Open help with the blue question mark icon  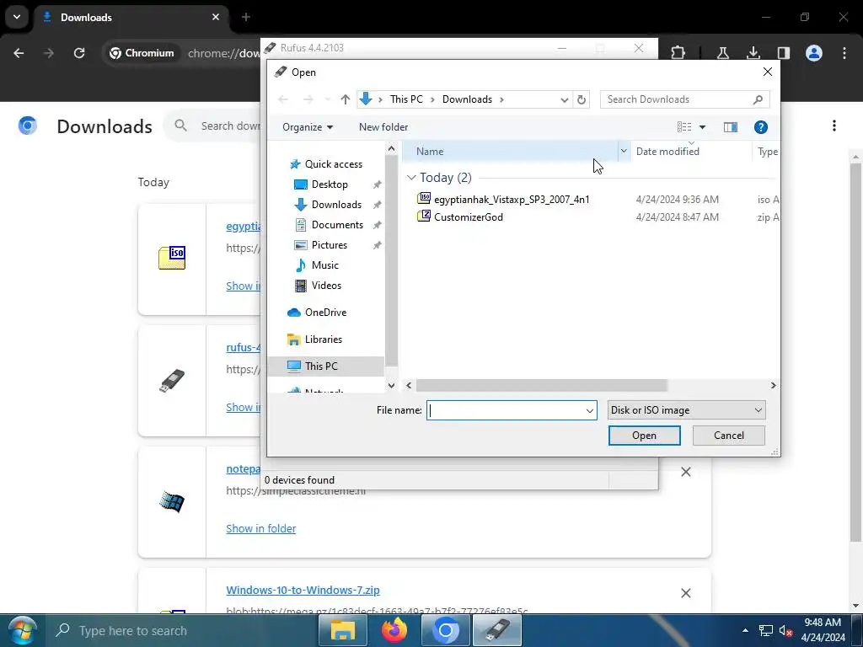point(761,127)
